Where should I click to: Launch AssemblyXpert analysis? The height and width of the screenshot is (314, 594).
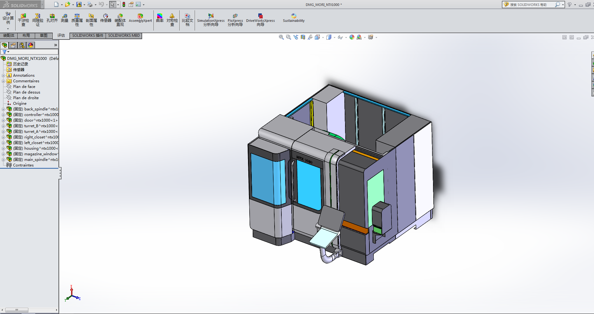(140, 18)
